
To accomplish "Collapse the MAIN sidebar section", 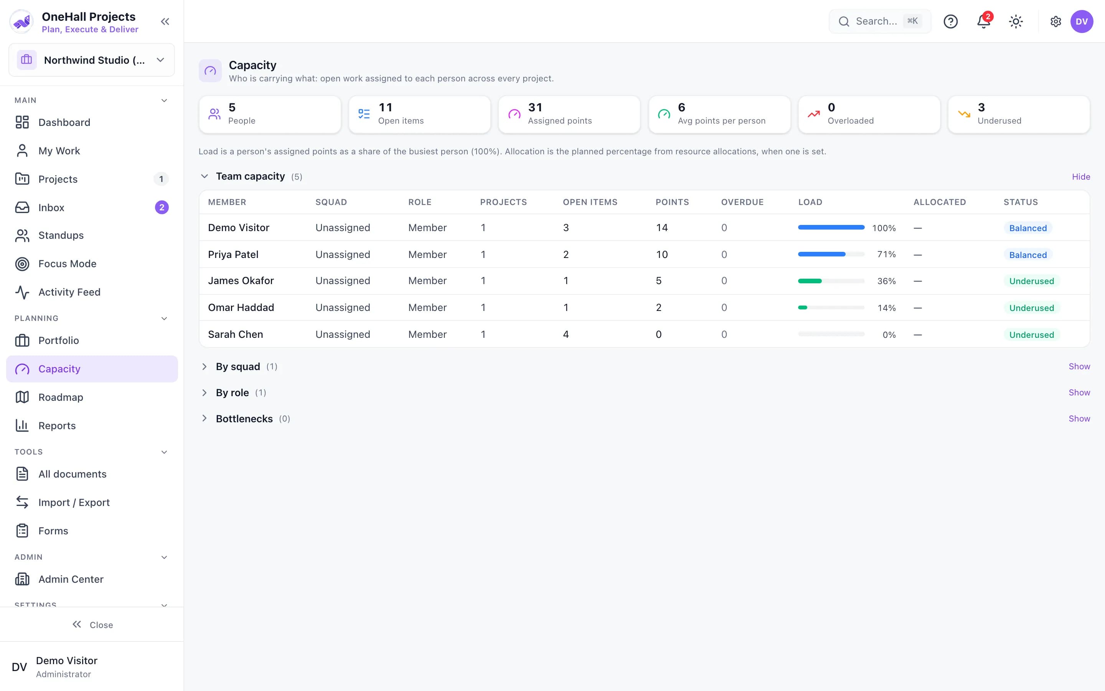I will click(164, 100).
